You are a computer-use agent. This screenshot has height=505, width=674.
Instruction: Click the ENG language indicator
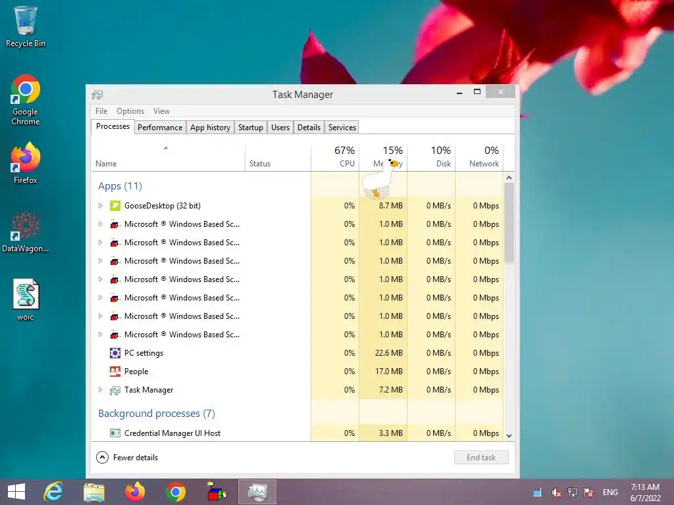tap(610, 492)
